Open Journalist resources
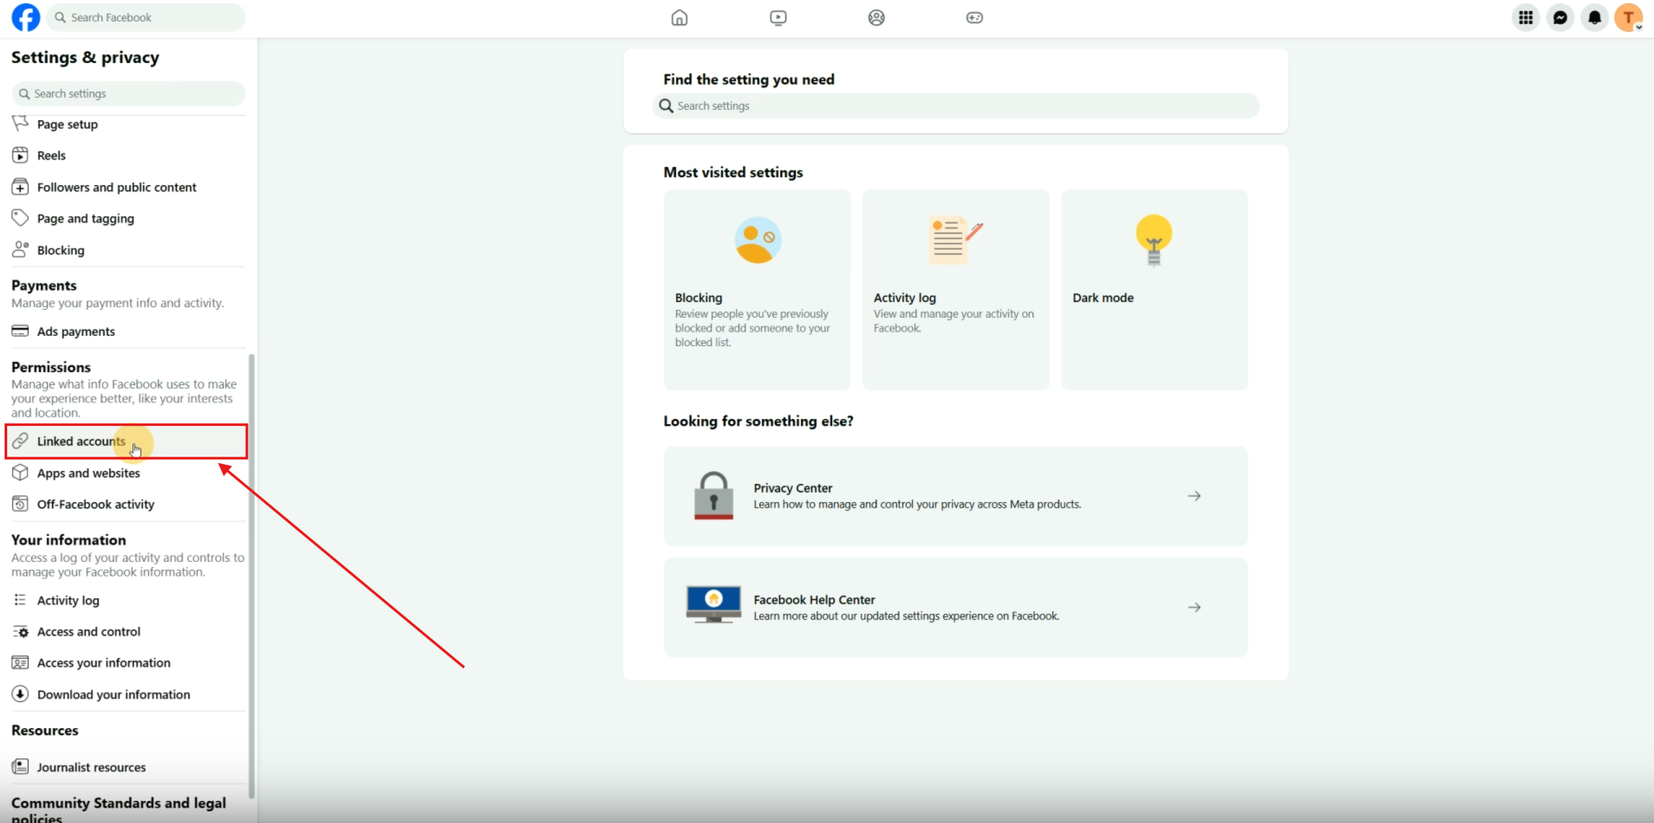This screenshot has width=1654, height=823. tap(128, 767)
